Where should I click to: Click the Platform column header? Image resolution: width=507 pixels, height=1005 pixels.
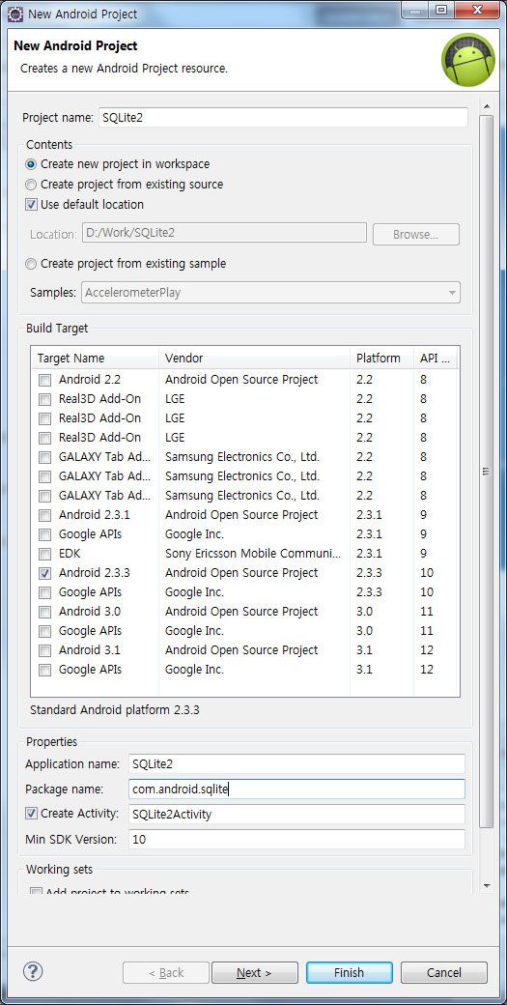pyautogui.click(x=381, y=359)
